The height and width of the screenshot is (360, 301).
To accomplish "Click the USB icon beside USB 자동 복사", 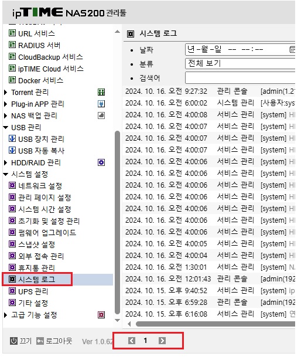I will [x=12, y=150].
